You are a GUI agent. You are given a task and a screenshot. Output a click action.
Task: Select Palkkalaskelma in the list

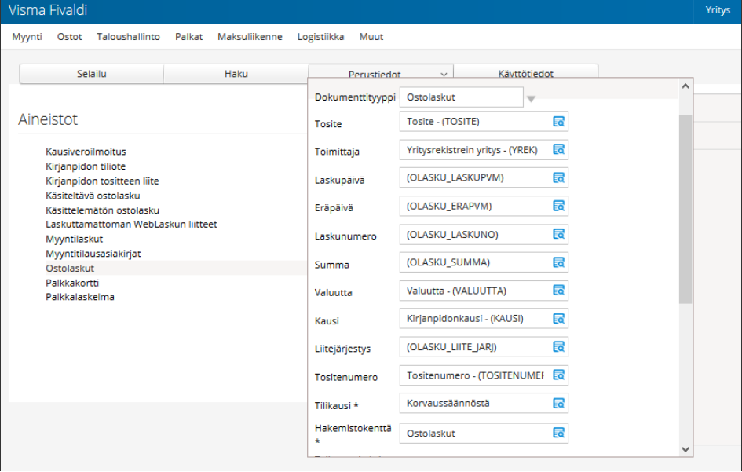[80, 298]
